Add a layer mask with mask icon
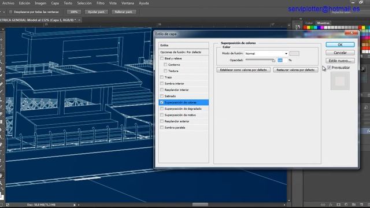 click(338, 205)
